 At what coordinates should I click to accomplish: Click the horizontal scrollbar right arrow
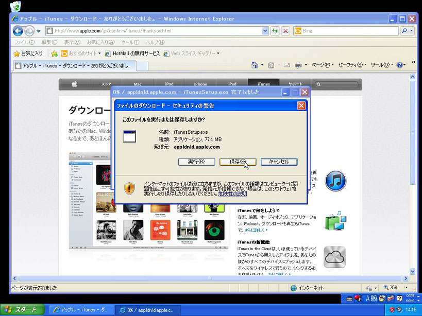(x=406, y=278)
